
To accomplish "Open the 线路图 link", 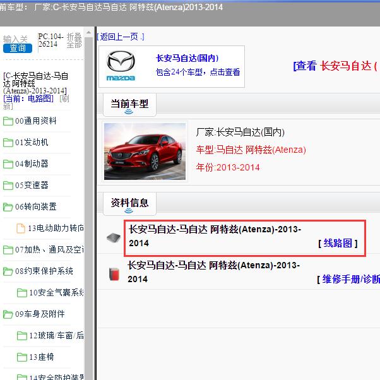I will click(x=338, y=243).
